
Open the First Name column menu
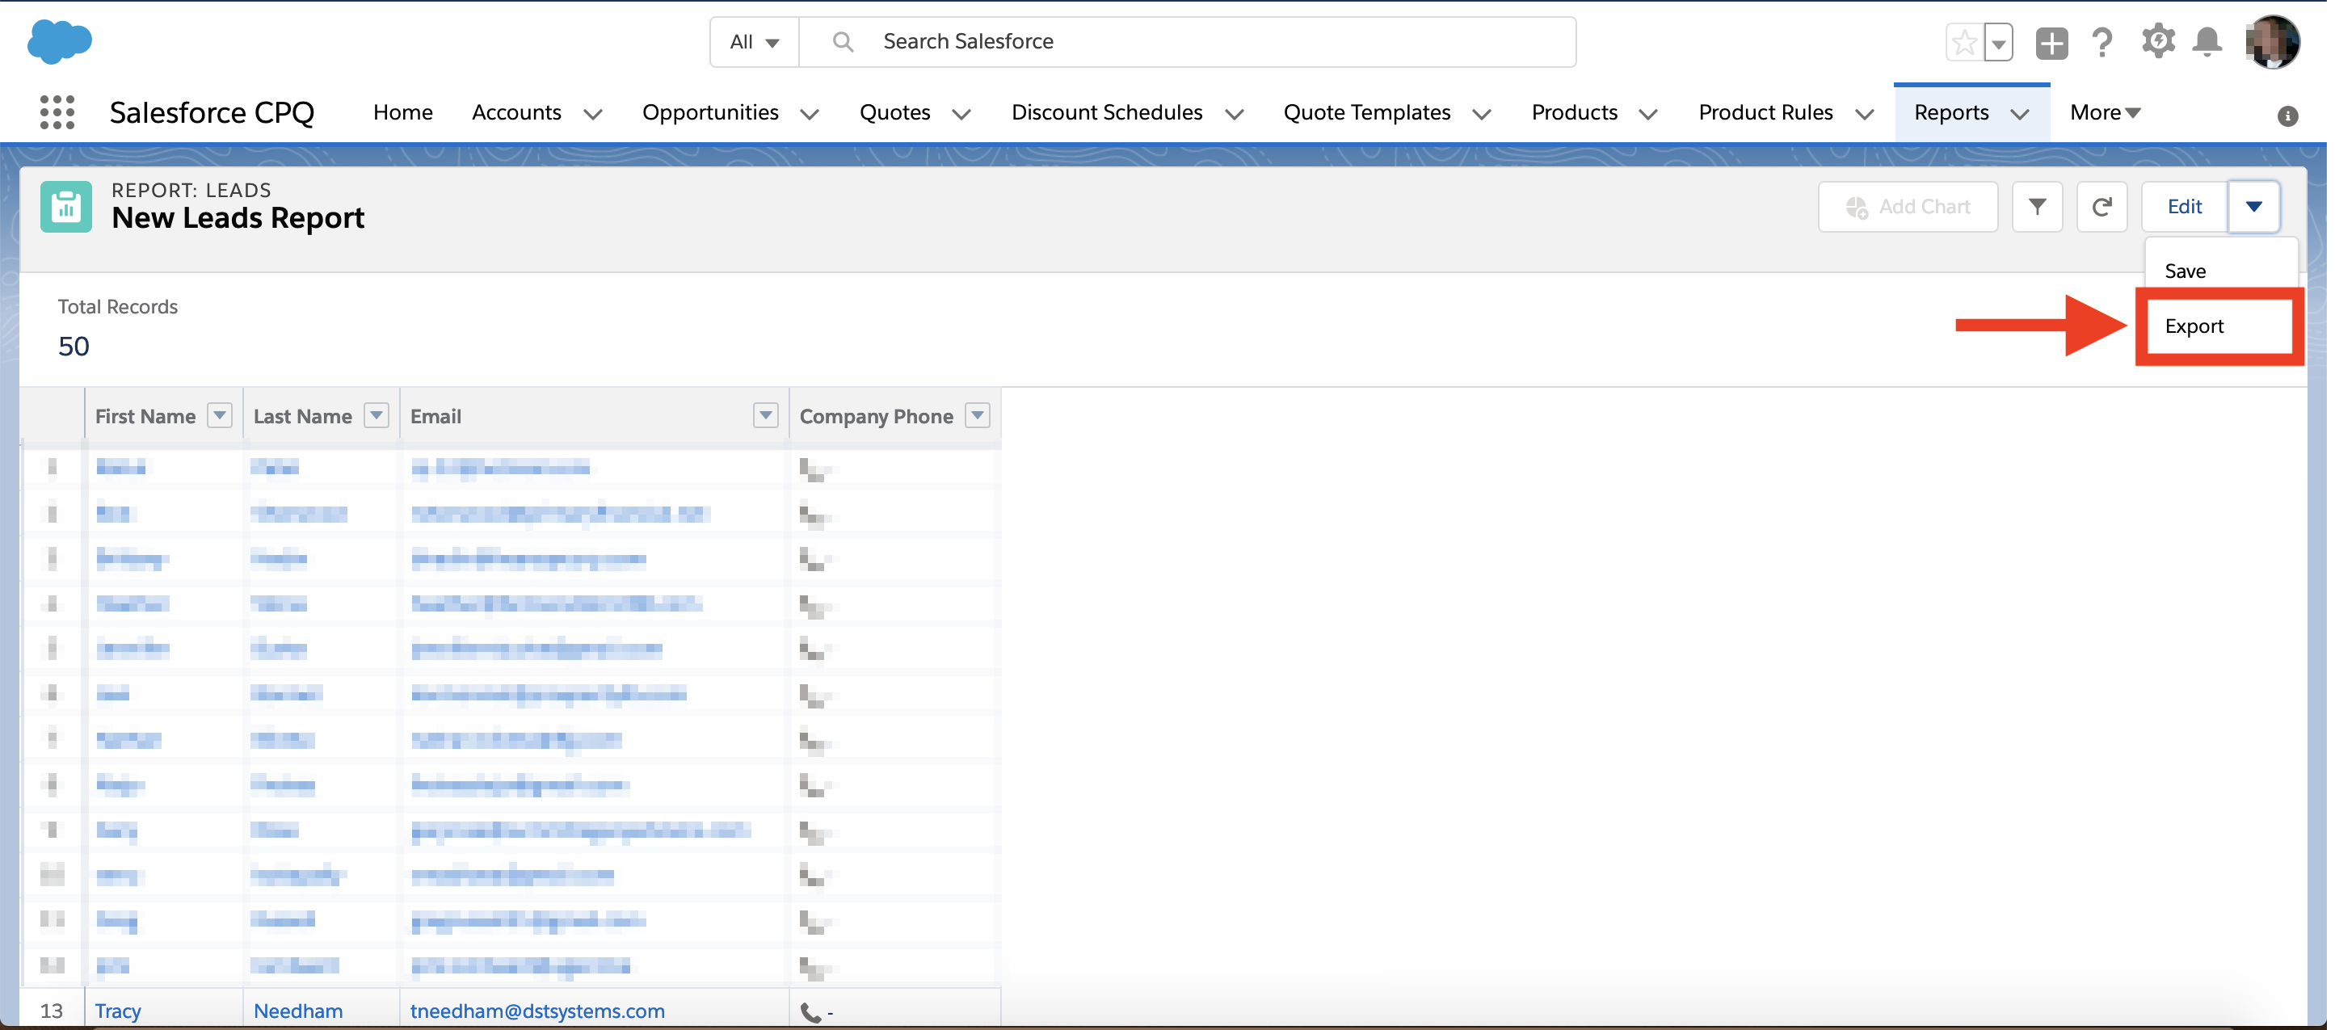coord(219,415)
